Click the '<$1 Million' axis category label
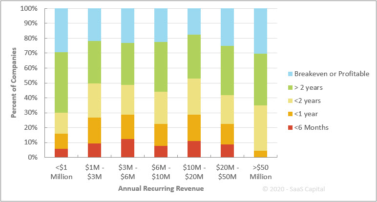377x202 pixels. tap(62, 172)
